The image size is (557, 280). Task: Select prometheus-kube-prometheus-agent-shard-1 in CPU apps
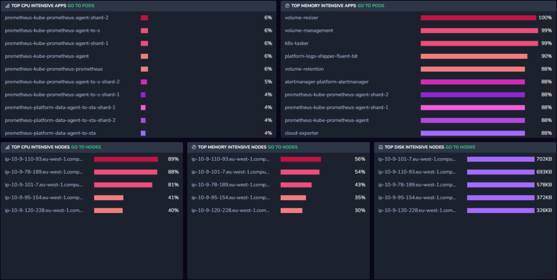(x=57, y=43)
